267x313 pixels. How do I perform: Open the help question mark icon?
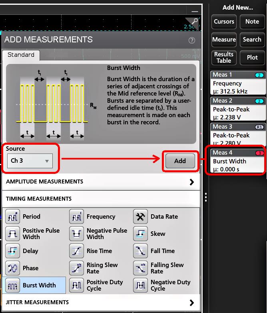(x=192, y=40)
